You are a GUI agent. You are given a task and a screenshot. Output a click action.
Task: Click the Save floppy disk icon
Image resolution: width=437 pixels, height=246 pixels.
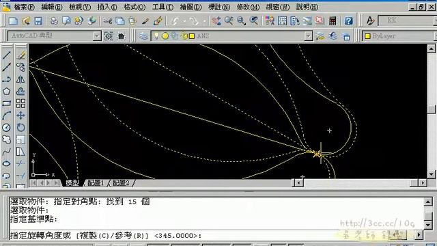(x=38, y=20)
